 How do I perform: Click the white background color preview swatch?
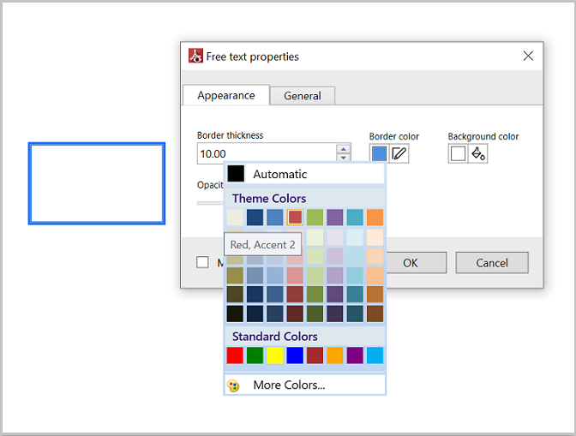pyautogui.click(x=458, y=153)
